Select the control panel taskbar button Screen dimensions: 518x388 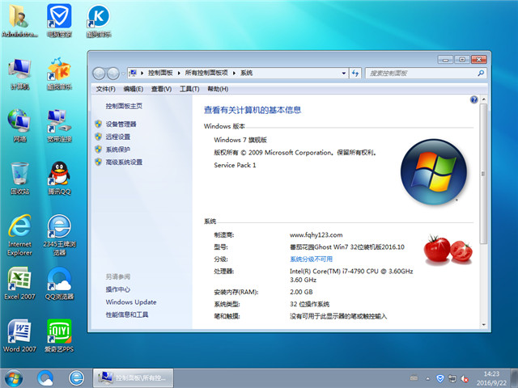pos(133,378)
